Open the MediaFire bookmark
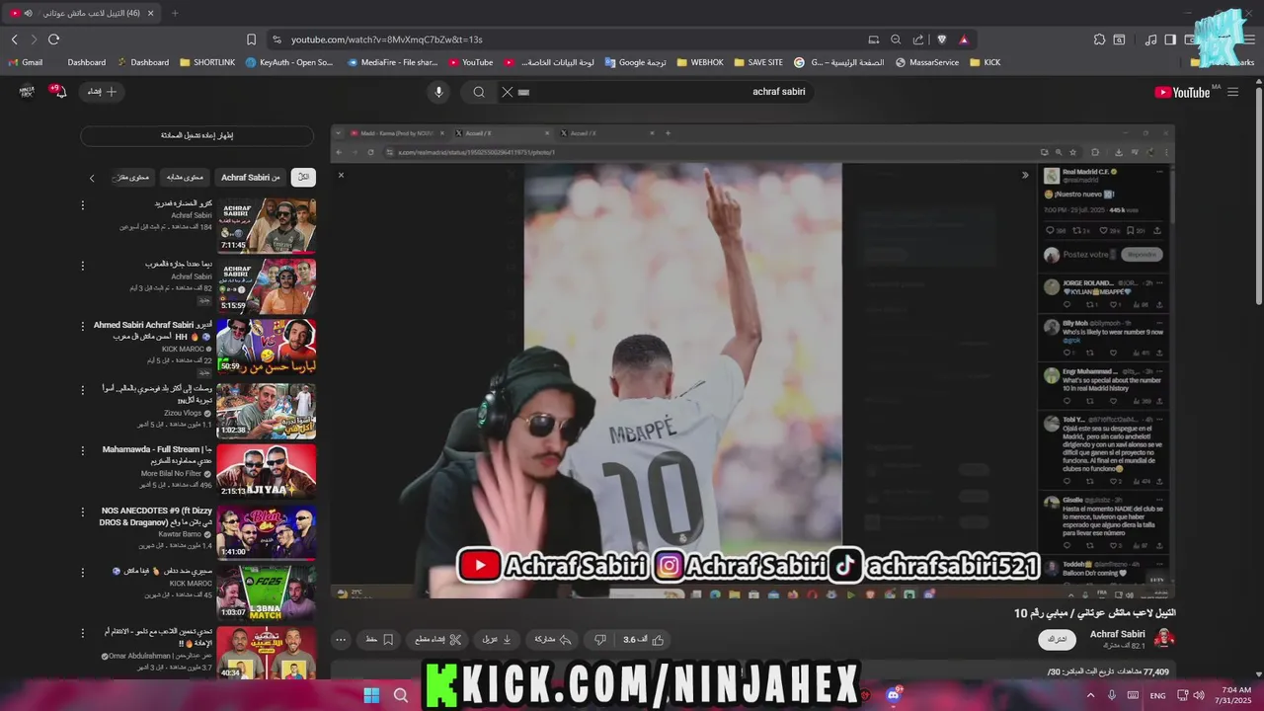Viewport: 1264px width, 711px height. click(x=392, y=62)
